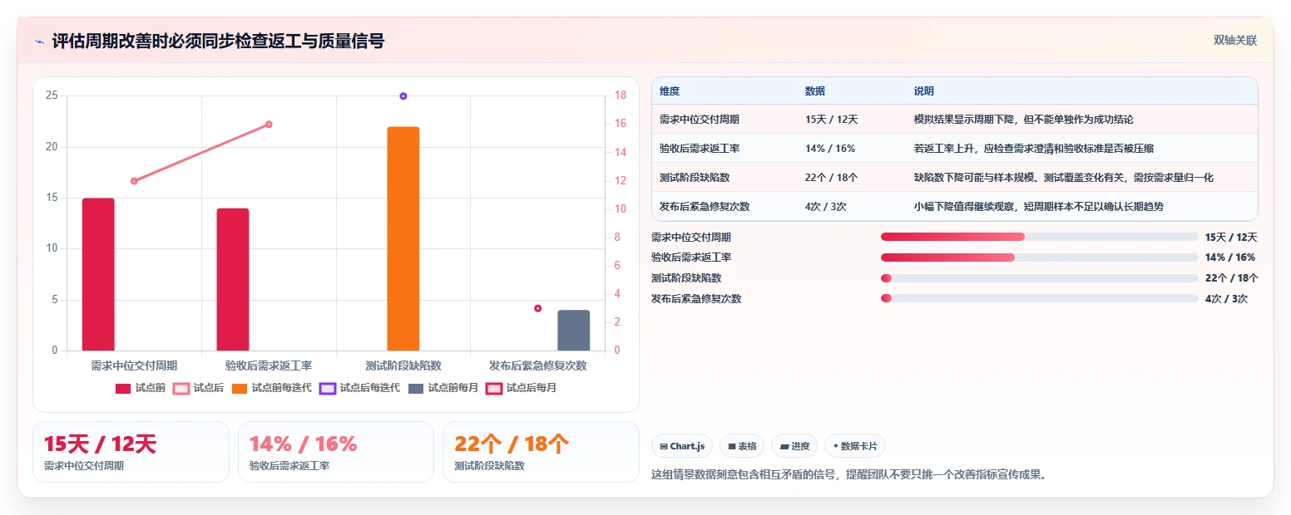The image size is (1291, 515).
Task: Click the Chart.js chip
Action: point(682,446)
